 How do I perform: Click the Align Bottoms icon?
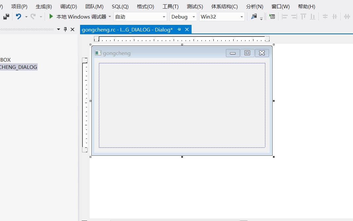tap(313, 17)
